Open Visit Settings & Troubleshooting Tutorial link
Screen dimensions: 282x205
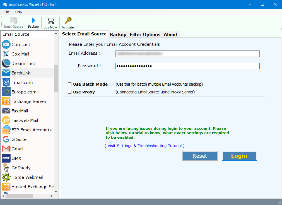point(144,146)
